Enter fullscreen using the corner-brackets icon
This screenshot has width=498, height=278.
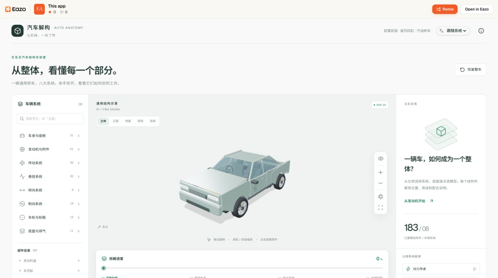(x=380, y=208)
